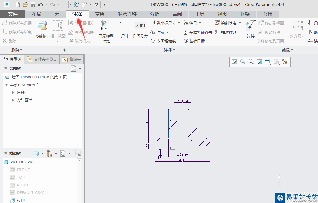Choose the 尺寸 dimension tool
318x203 pixels.
[x=125, y=29]
